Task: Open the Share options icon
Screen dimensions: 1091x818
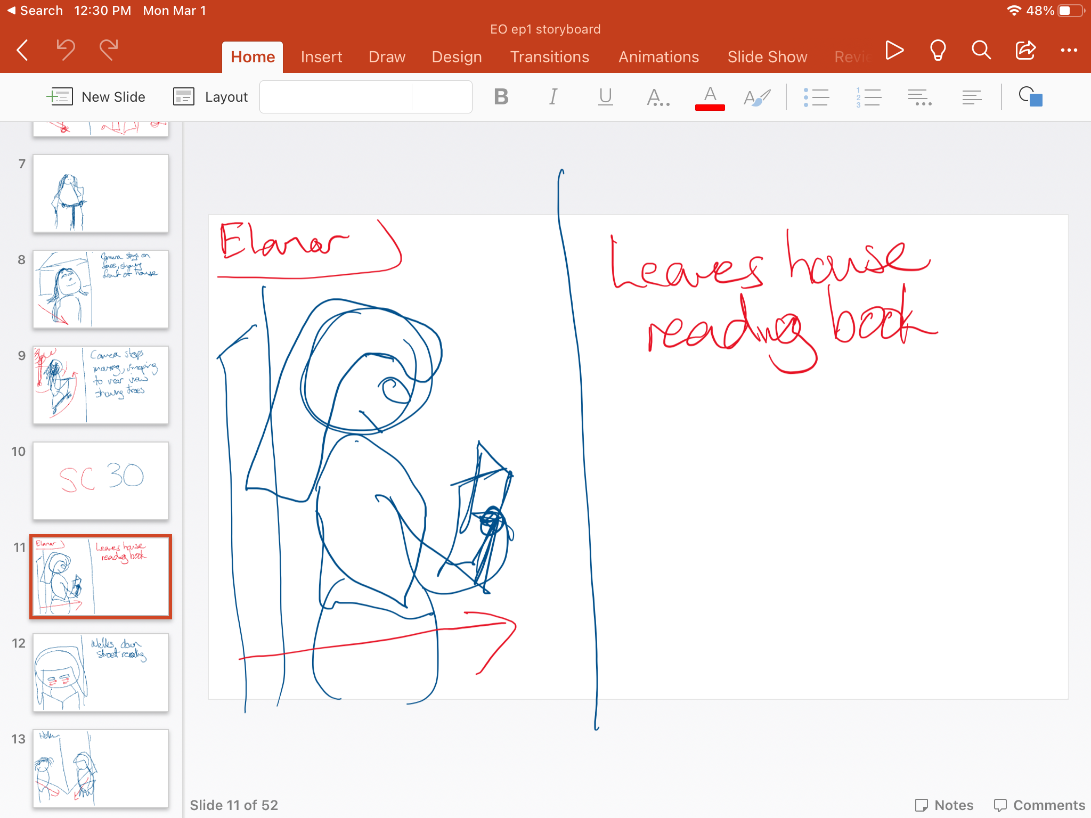Action: click(x=1024, y=51)
